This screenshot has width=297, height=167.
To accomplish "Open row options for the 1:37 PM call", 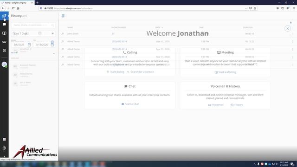I will pos(293,57).
